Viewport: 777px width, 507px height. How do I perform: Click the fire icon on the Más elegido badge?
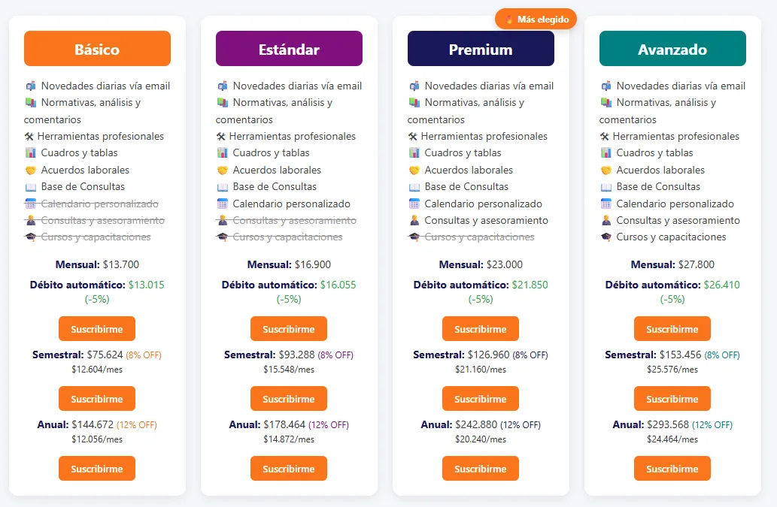click(509, 20)
